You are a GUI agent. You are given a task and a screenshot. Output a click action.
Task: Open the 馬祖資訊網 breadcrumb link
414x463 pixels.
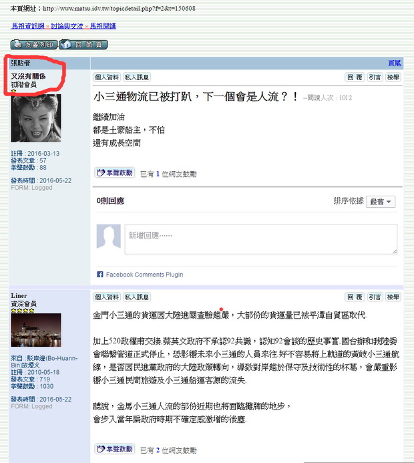pyautogui.click(x=28, y=26)
